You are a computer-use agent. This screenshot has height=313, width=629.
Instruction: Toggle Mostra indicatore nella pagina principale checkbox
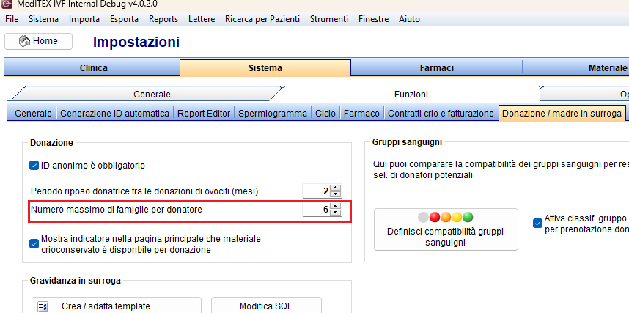coord(34,244)
